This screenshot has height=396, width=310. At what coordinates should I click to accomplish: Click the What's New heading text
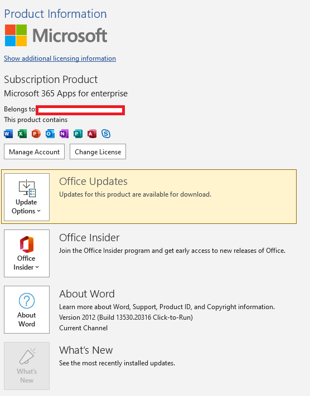pyautogui.click(x=86, y=350)
